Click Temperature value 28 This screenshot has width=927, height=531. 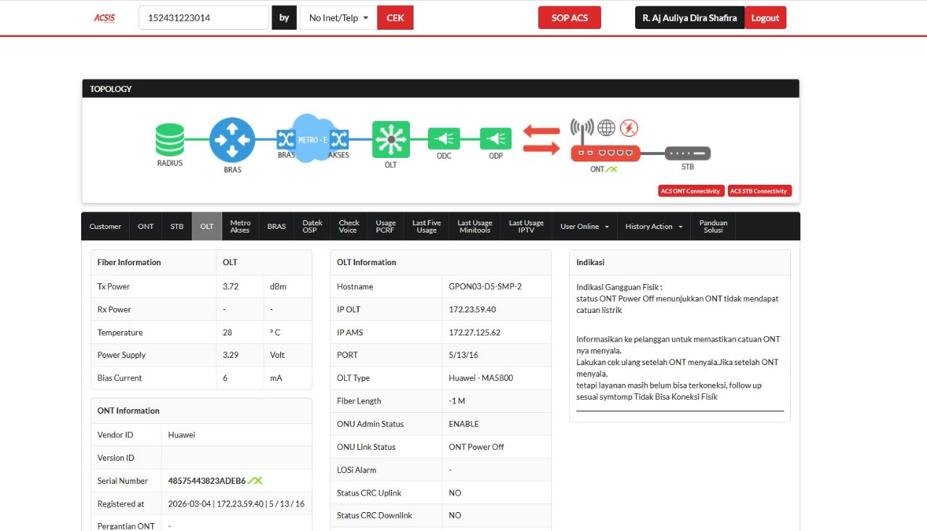click(x=227, y=333)
